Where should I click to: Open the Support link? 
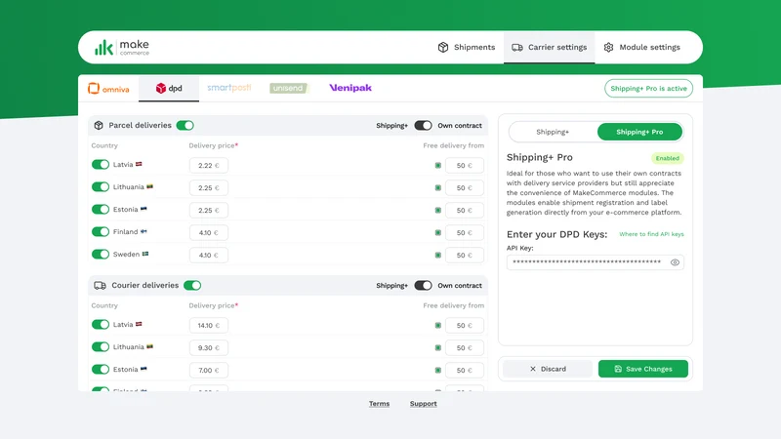(424, 404)
